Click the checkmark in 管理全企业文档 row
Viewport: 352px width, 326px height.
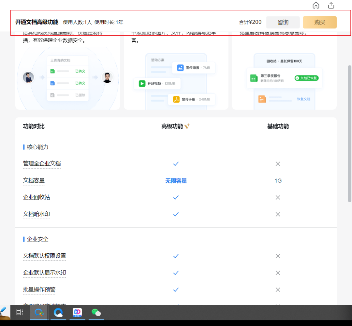click(x=176, y=164)
